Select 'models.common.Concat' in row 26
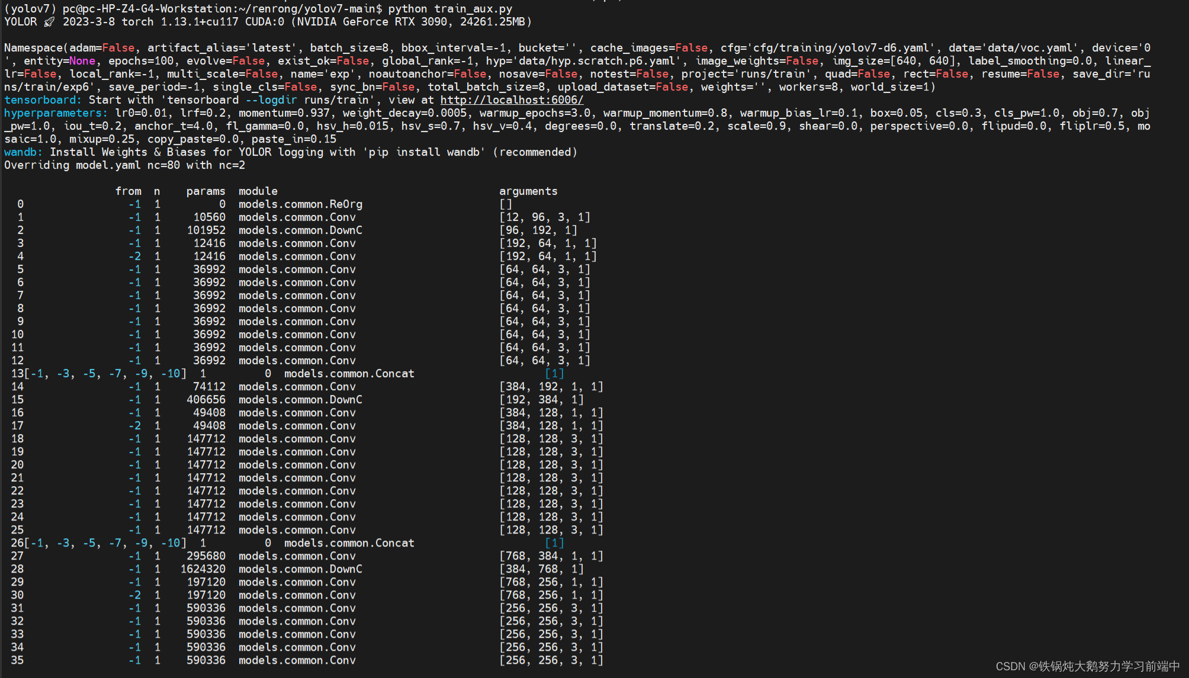This screenshot has height=678, width=1189. click(349, 543)
